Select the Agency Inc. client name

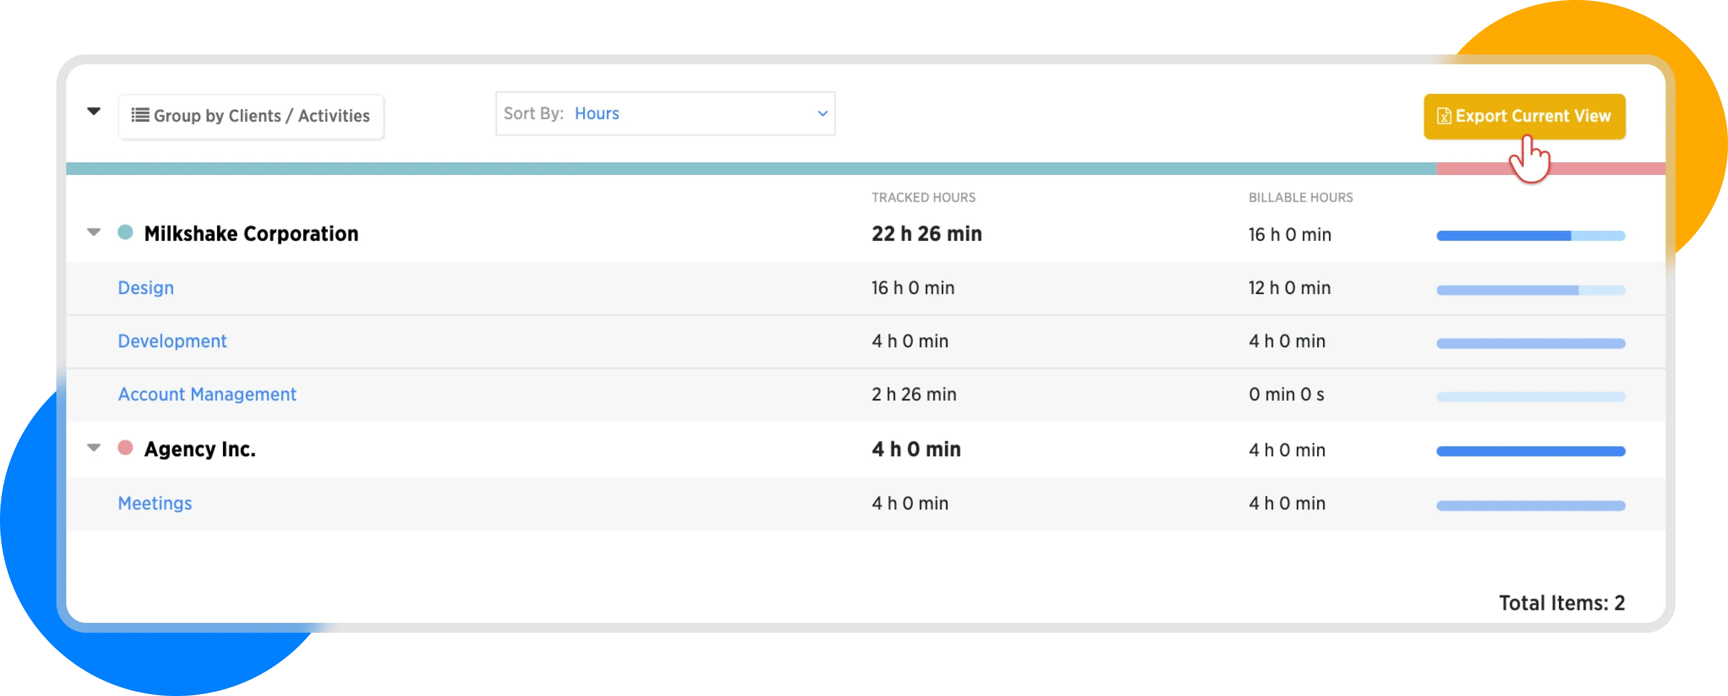(x=200, y=449)
